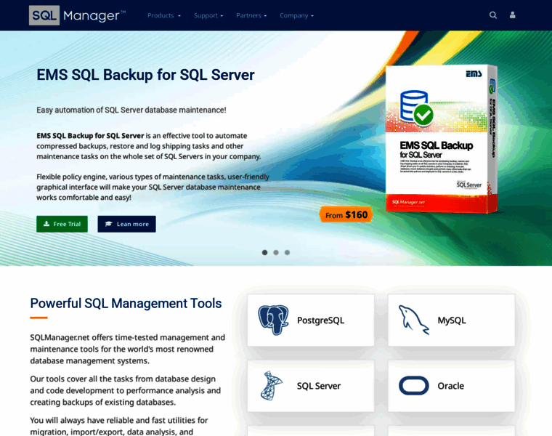Click the From $160 price badge
Viewport: 552px width, 436px height.
tap(346, 214)
